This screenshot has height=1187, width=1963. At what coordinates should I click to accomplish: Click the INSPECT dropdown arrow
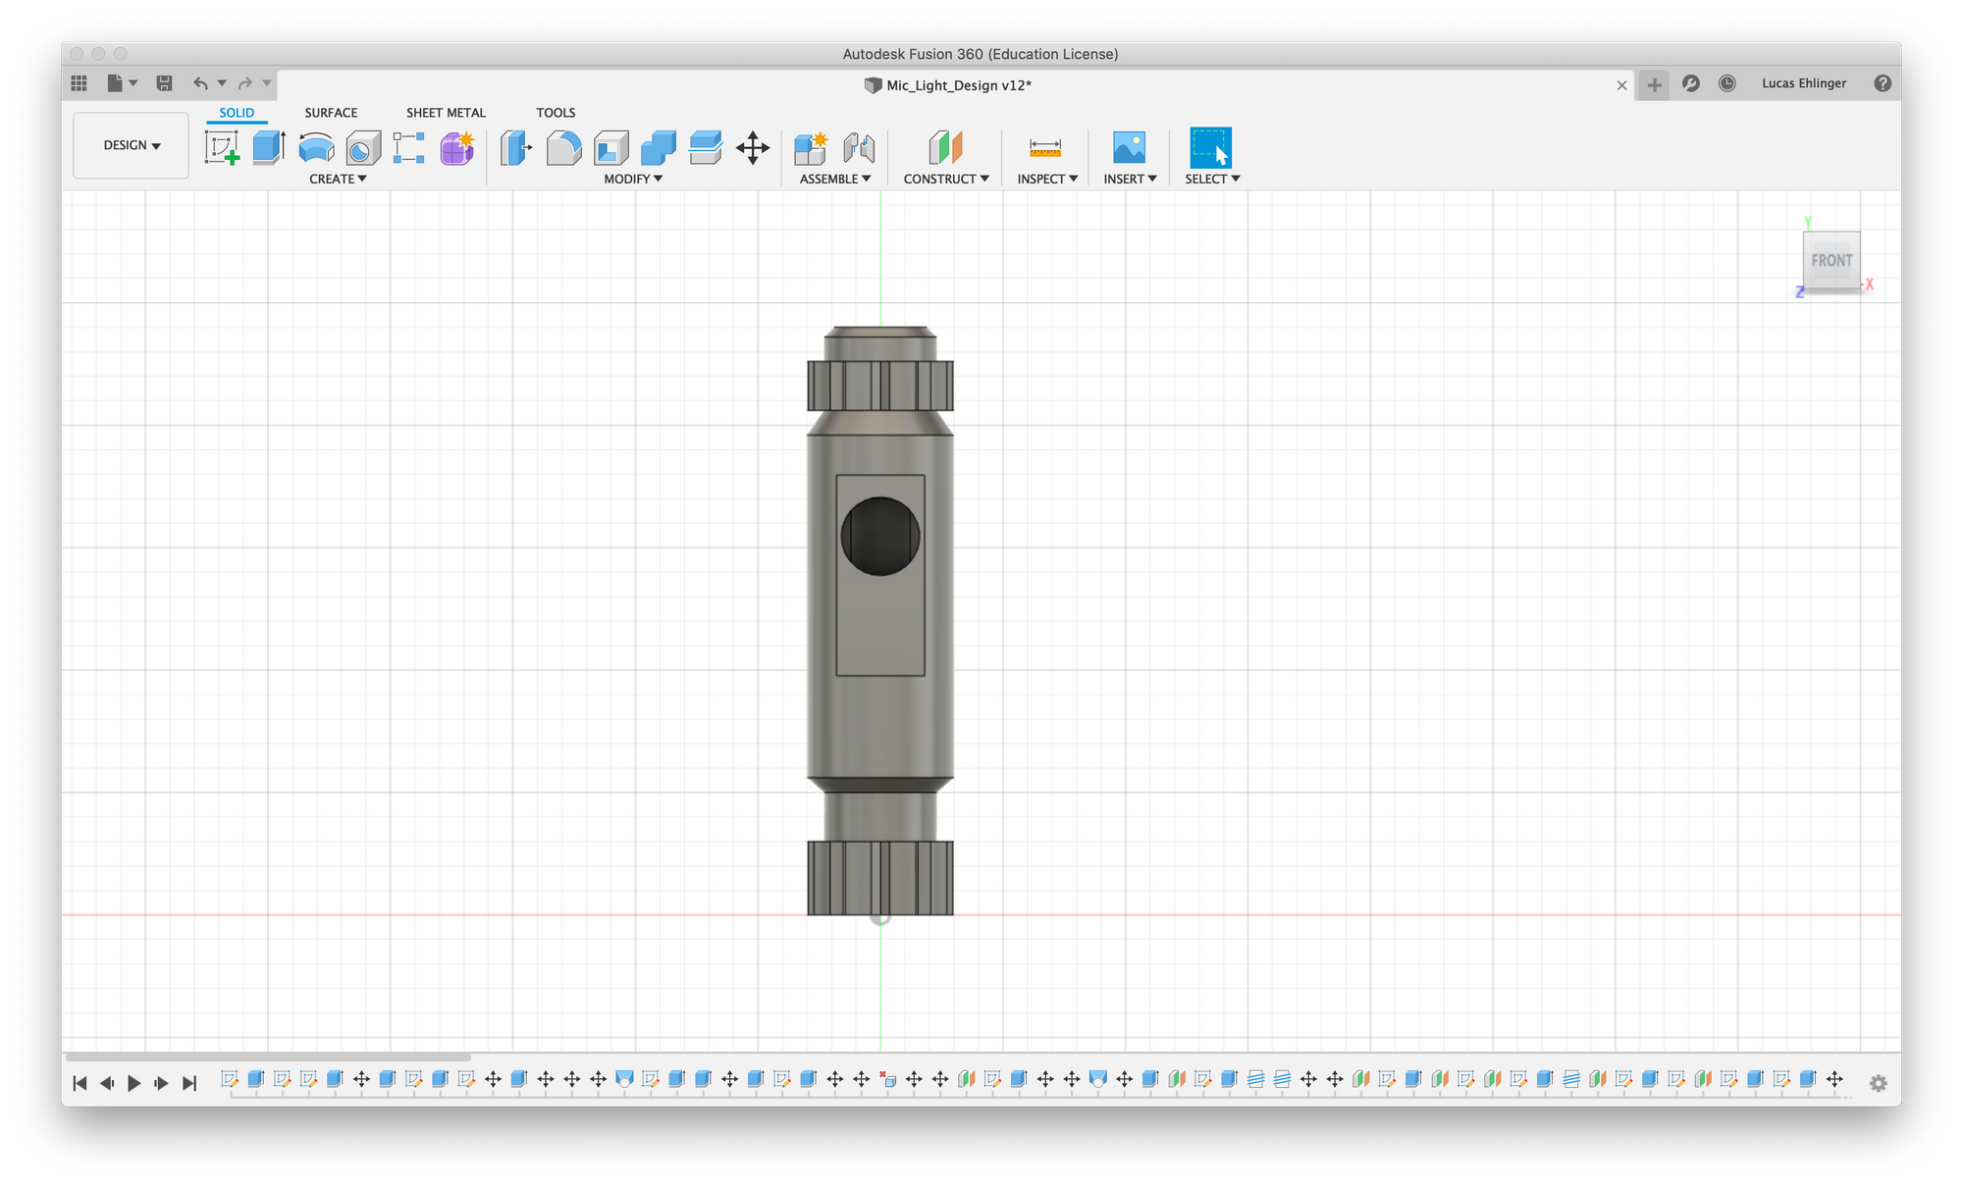1071,178
